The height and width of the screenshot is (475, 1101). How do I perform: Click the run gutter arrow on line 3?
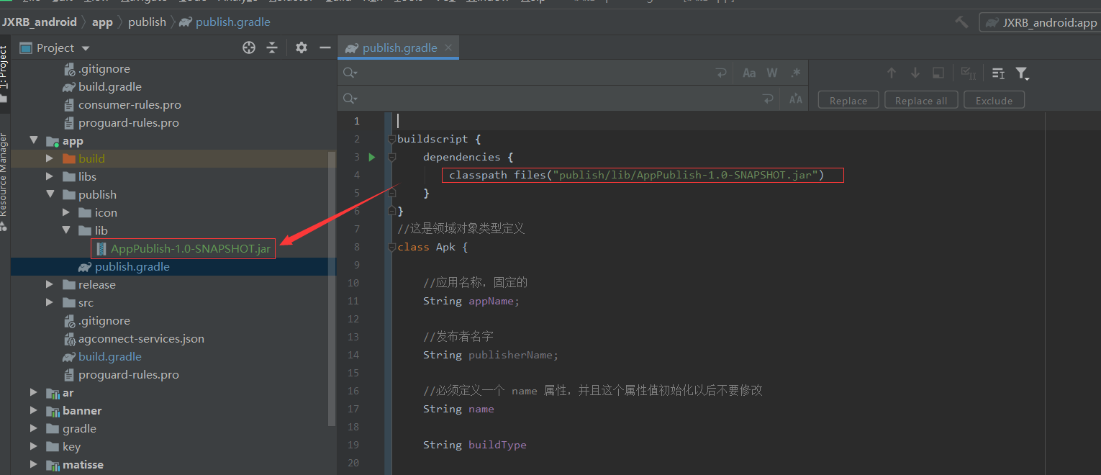372,157
